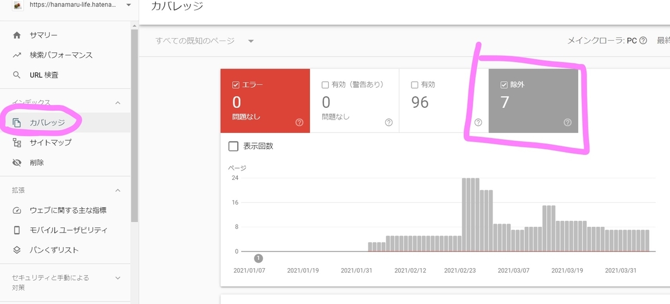
Task: Collapse the 拡張 section chevron
Action: tap(118, 191)
